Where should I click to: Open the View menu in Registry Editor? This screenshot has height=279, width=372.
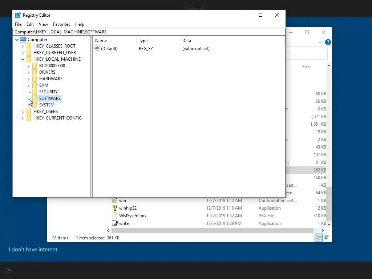pyautogui.click(x=44, y=24)
